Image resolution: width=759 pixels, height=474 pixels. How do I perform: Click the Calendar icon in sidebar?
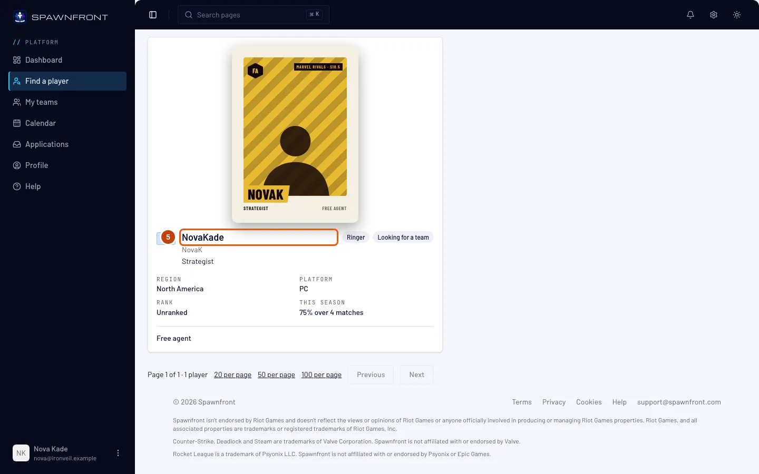pos(17,123)
